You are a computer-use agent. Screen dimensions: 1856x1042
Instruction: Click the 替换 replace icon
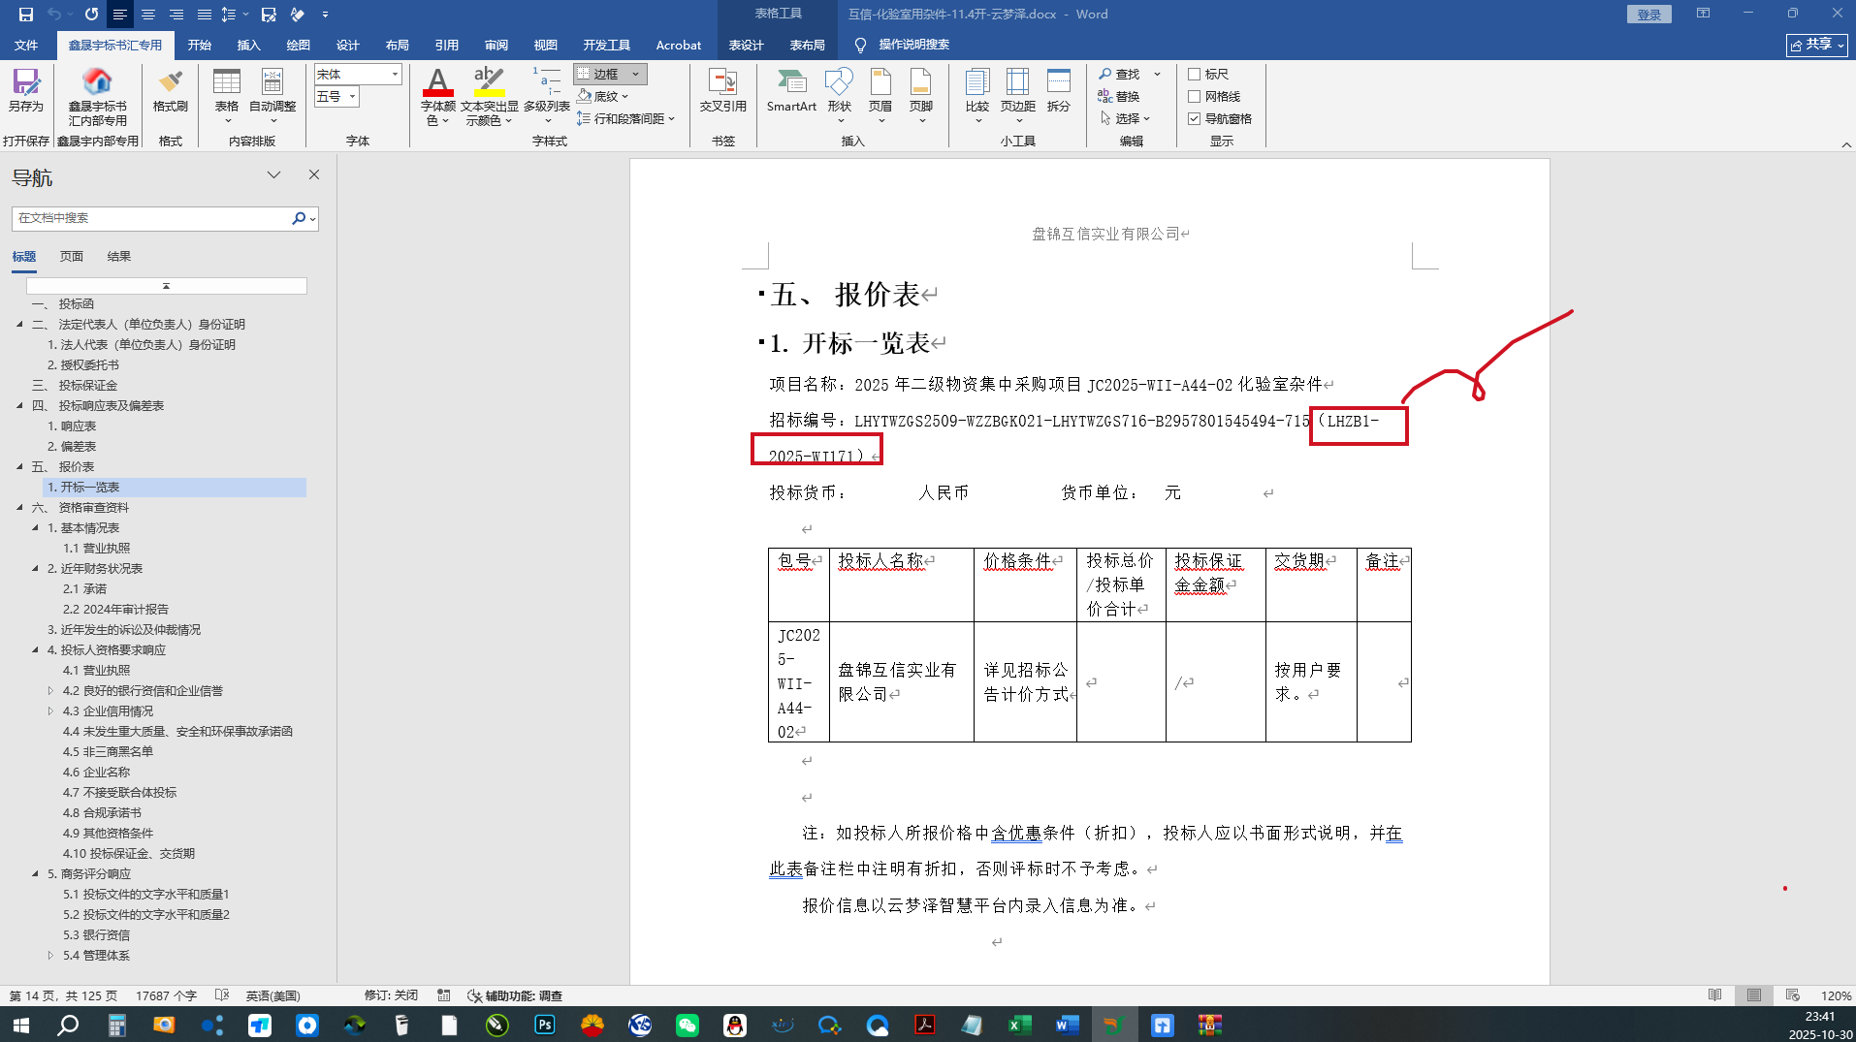pos(1119,96)
